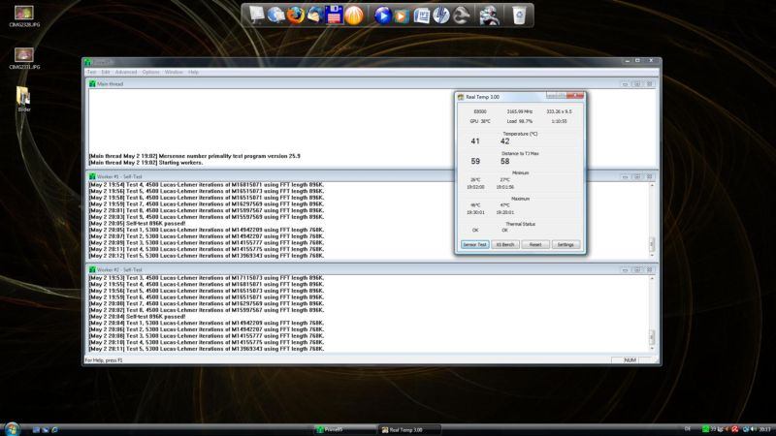The image size is (776, 436).
Task: Open Firefox from the top dock
Action: [296, 15]
